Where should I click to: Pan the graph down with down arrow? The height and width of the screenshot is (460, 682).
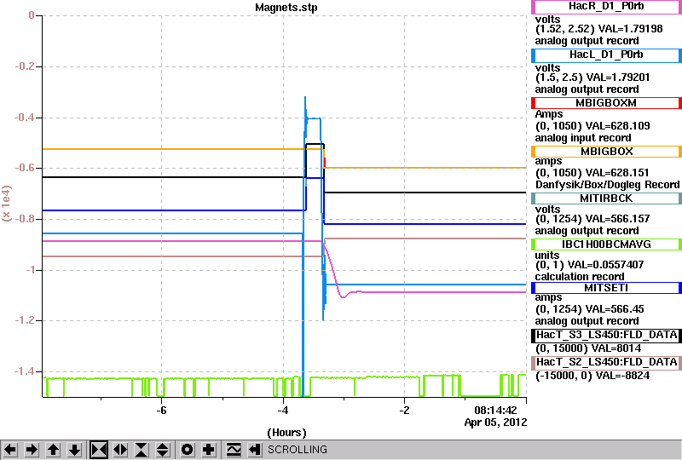tap(74, 450)
